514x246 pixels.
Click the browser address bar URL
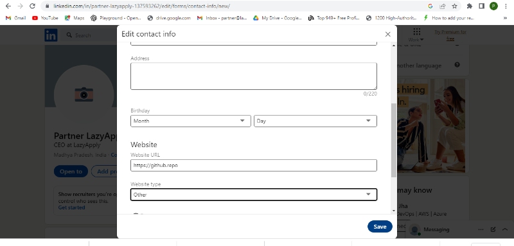pos(141,6)
